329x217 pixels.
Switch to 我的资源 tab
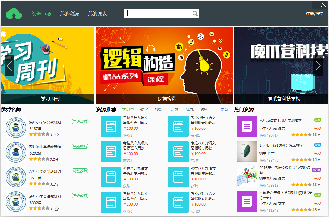[69, 14]
